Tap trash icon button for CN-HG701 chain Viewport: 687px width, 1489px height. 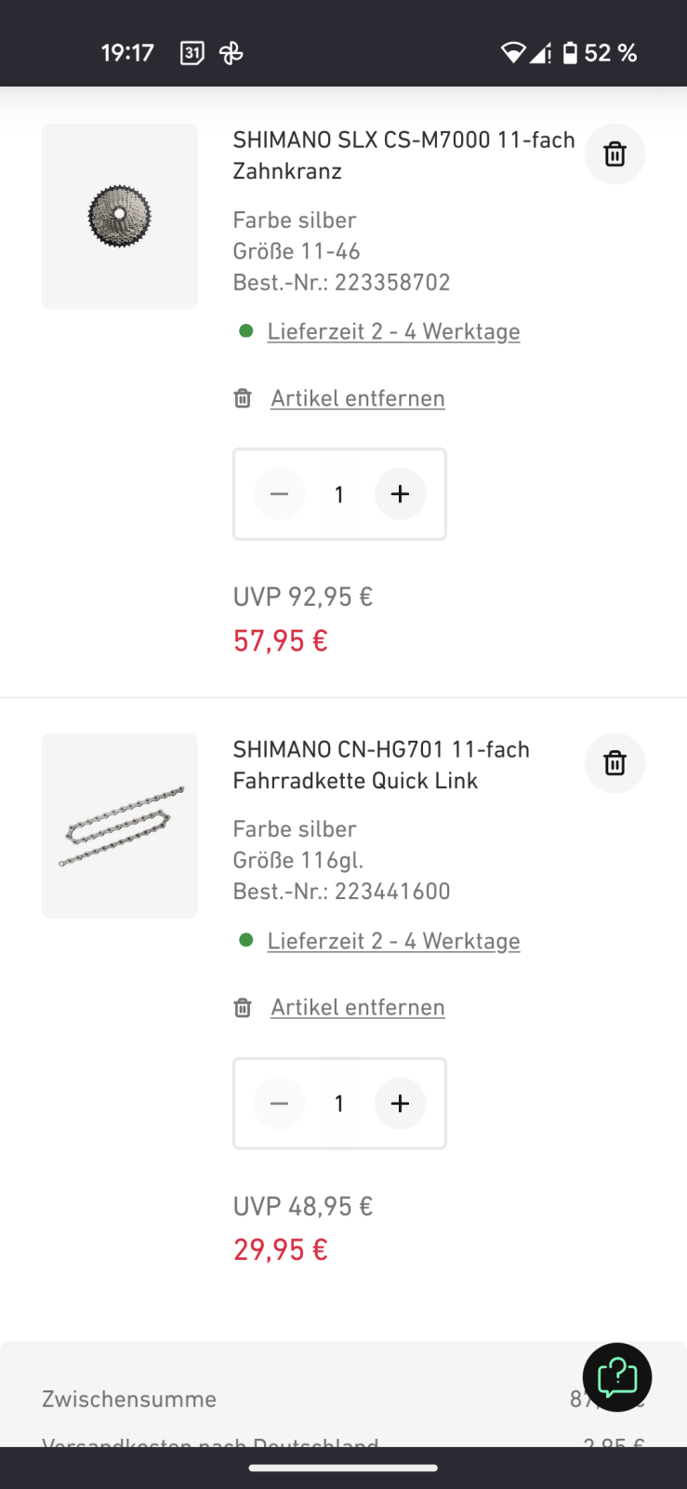tap(614, 763)
